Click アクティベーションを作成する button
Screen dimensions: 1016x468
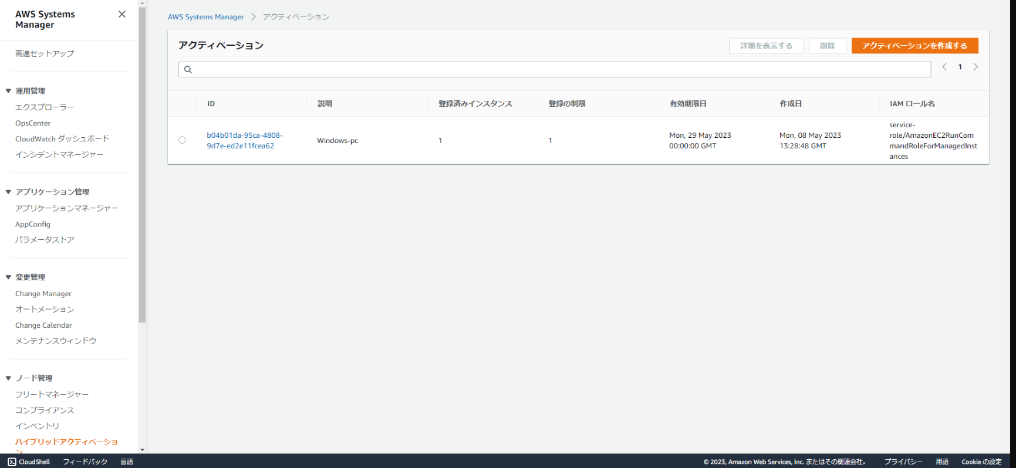(x=914, y=46)
